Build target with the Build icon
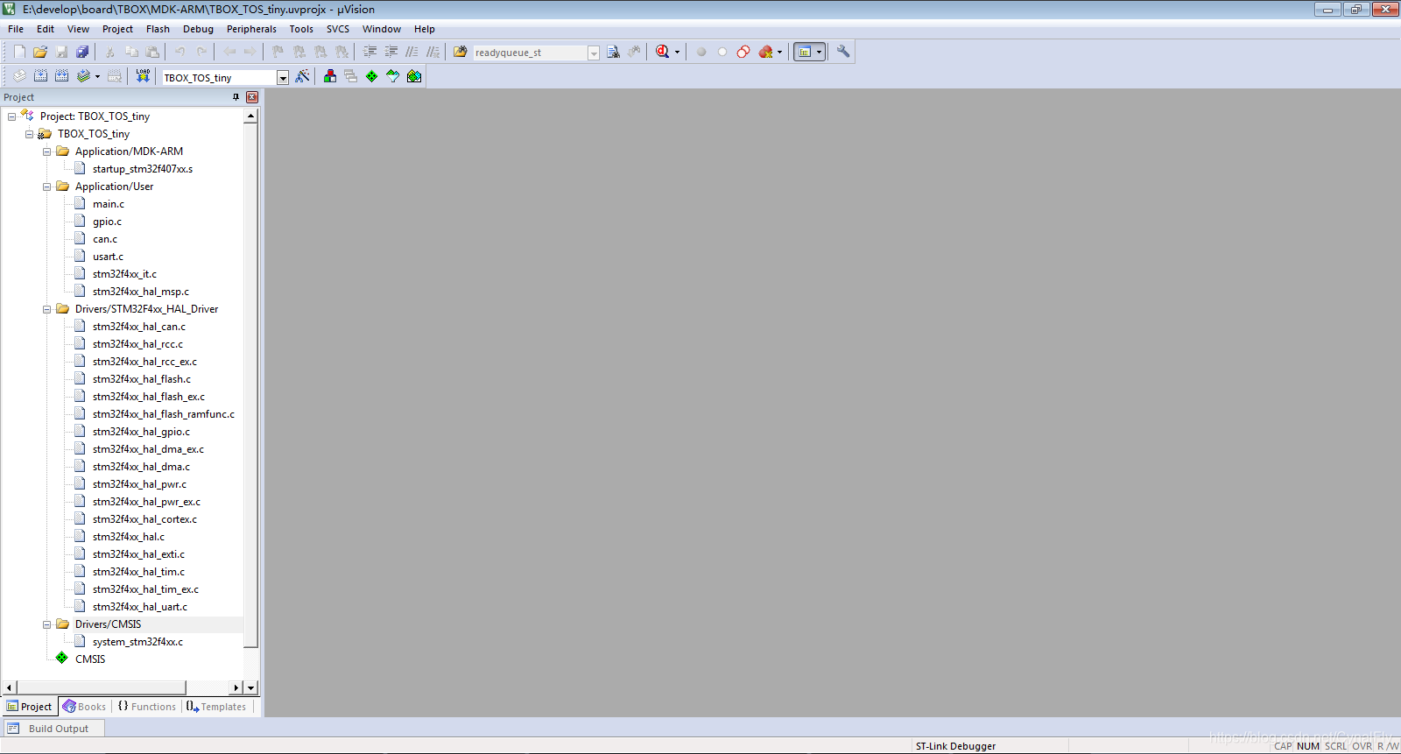Image resolution: width=1401 pixels, height=754 pixels. (40, 76)
